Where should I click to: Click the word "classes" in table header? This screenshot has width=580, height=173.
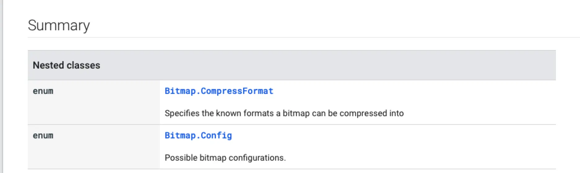83,65
